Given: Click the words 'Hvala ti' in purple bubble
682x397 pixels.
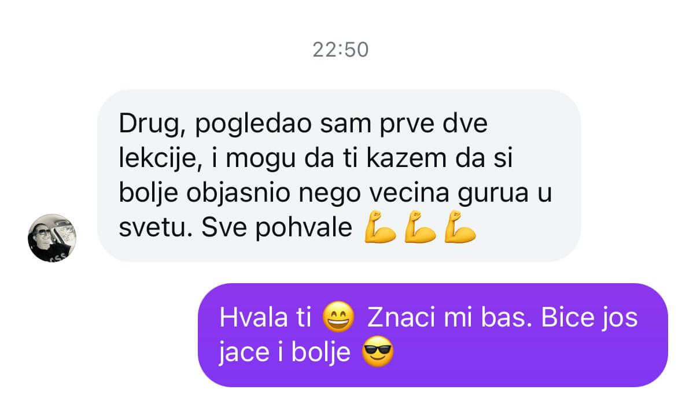Looking at the screenshot, I should [x=266, y=317].
